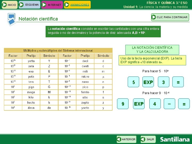The width and height of the screenshot is (192, 144).
Task: Click the 'kilo' prefix cell
Action: pyautogui.click(x=31, y=97)
